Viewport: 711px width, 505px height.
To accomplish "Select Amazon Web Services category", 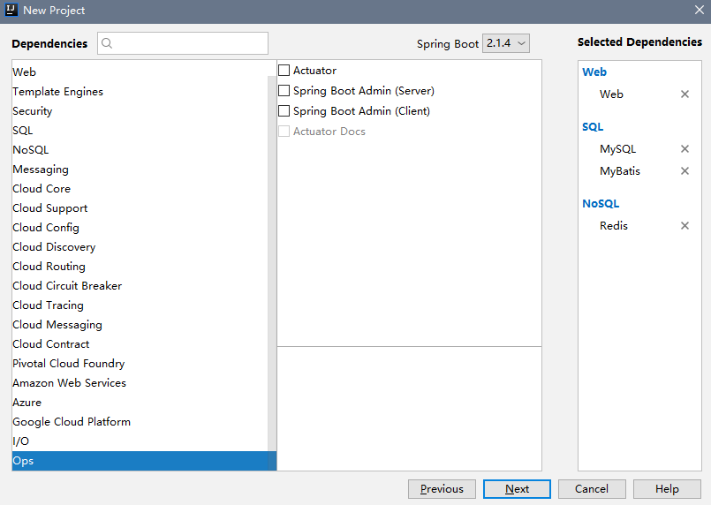I will (140, 383).
